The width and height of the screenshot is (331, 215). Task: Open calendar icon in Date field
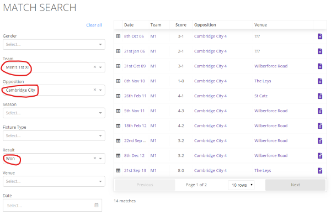[96, 205]
